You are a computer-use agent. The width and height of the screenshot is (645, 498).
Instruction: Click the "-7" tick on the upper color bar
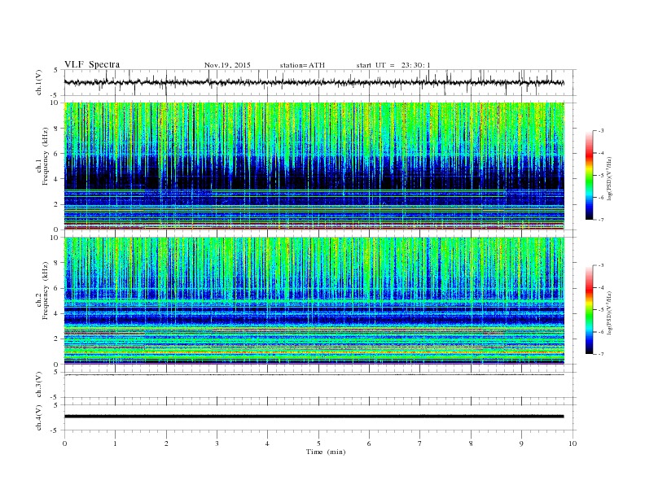600,220
